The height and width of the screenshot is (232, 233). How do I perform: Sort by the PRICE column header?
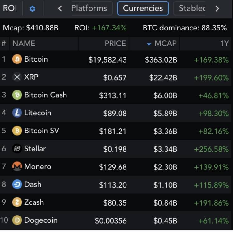click(115, 44)
